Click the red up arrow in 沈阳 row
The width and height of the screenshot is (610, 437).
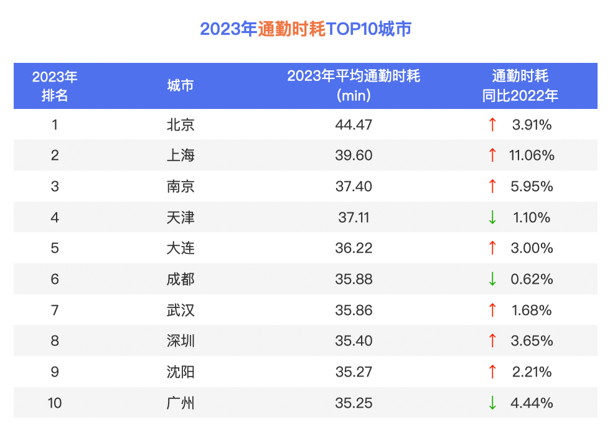click(x=492, y=372)
